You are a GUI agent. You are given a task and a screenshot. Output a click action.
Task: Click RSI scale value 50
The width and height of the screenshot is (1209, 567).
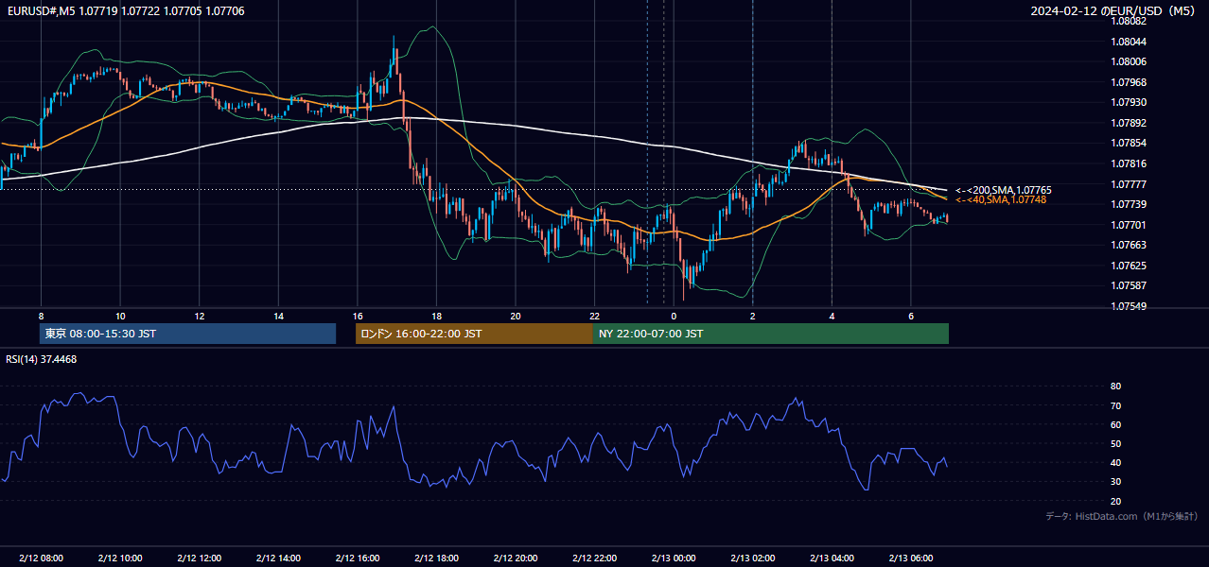(1116, 443)
